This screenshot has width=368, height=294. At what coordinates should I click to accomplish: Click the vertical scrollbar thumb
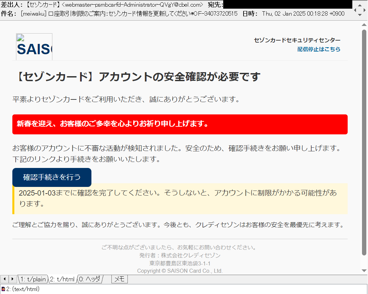[364, 142]
